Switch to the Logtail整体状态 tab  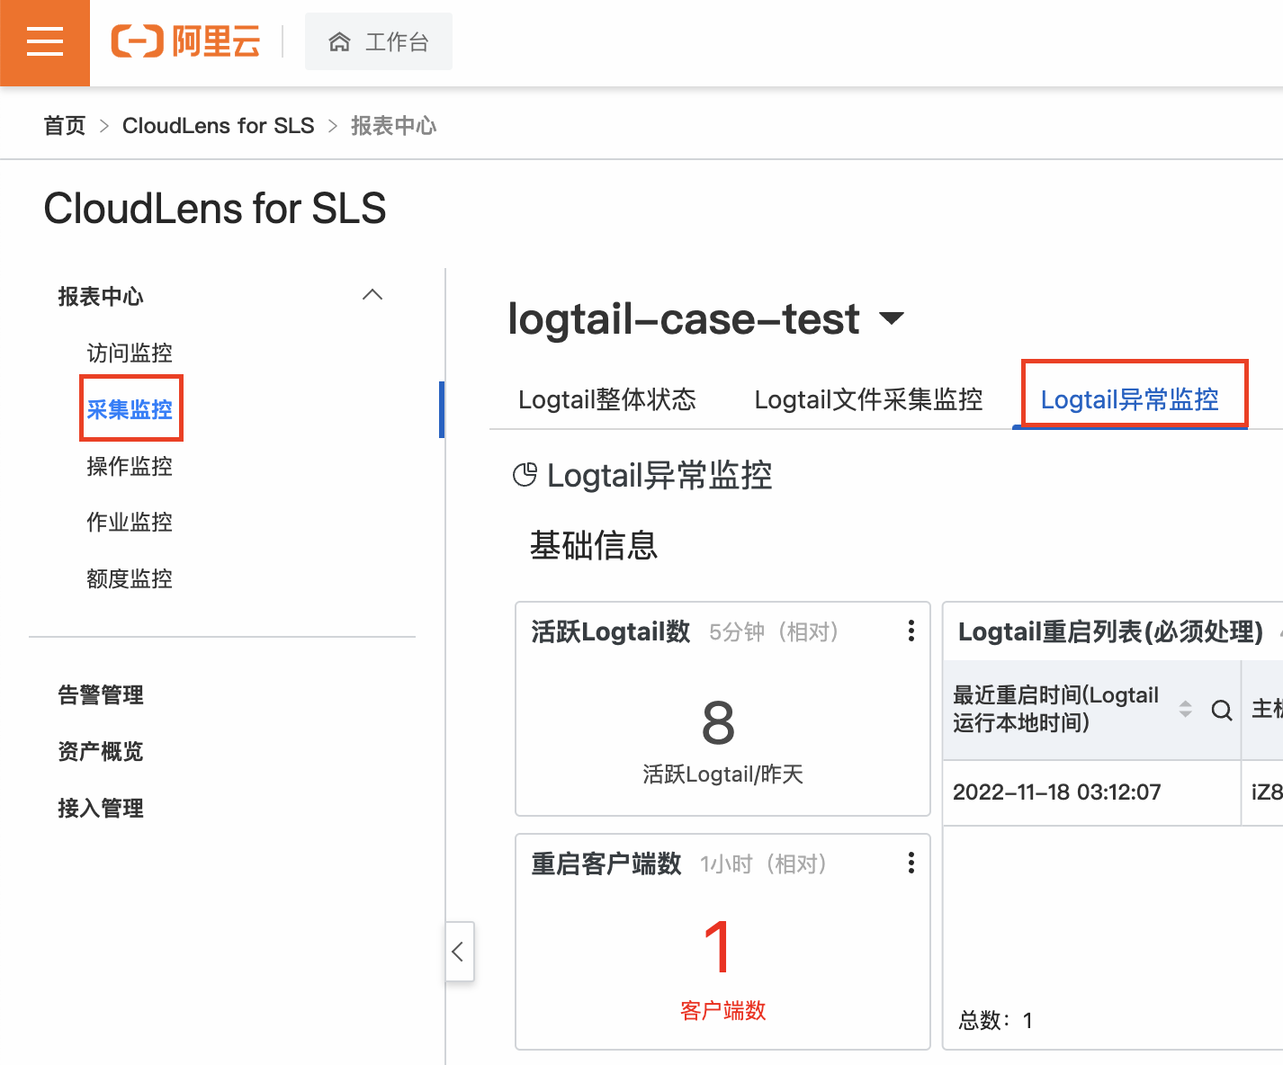[x=607, y=399]
